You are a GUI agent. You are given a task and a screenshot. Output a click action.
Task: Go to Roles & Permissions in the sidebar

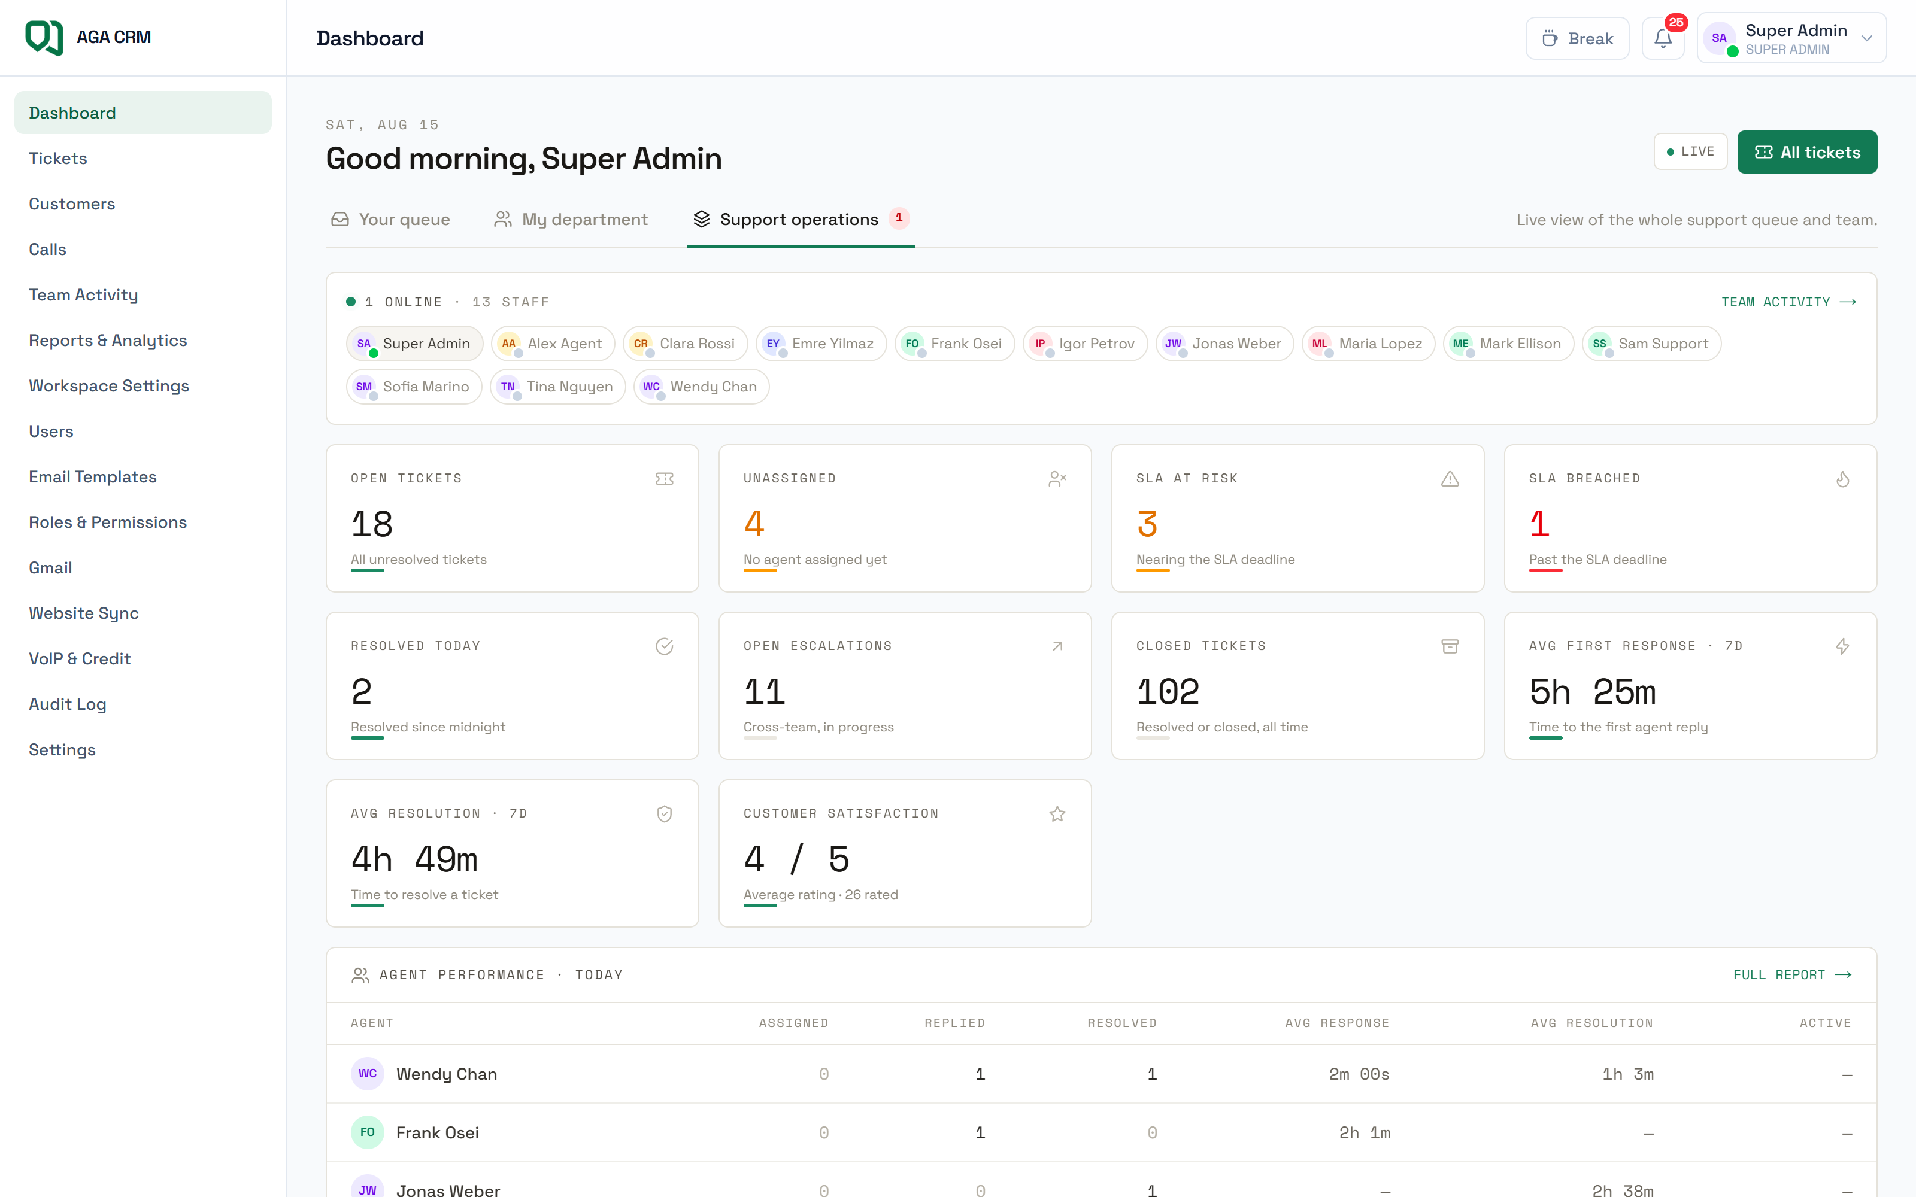pos(143,522)
